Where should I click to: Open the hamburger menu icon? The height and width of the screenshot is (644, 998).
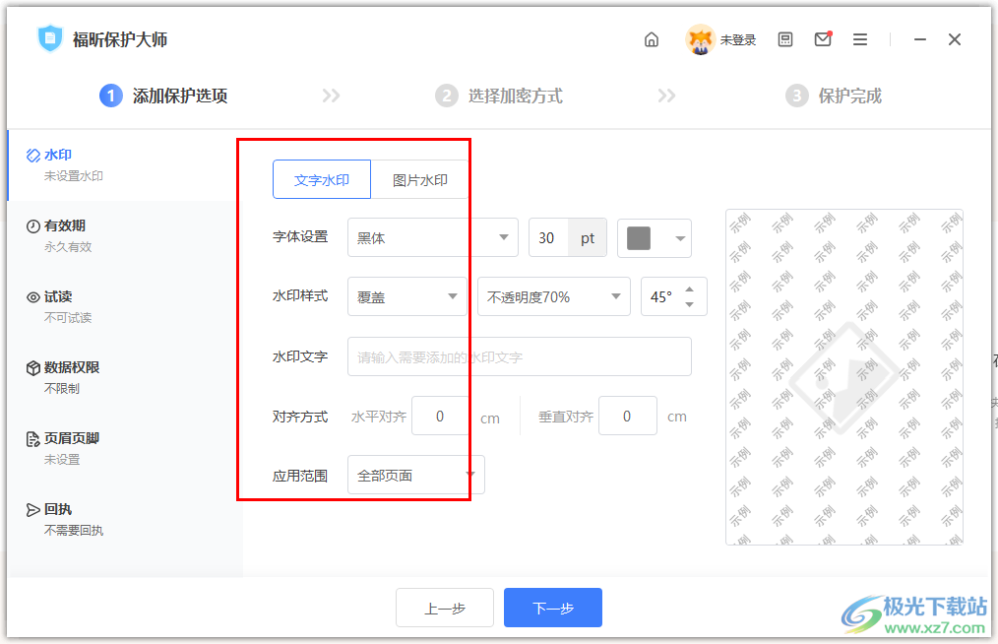pyautogui.click(x=860, y=39)
